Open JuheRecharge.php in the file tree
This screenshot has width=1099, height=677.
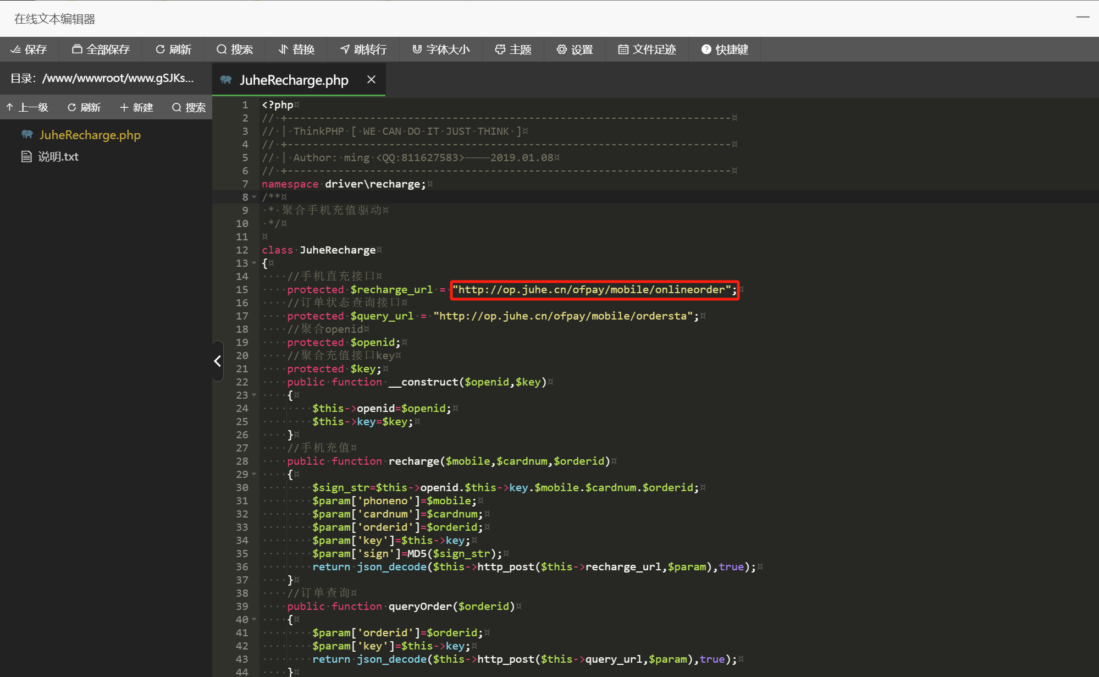90,135
